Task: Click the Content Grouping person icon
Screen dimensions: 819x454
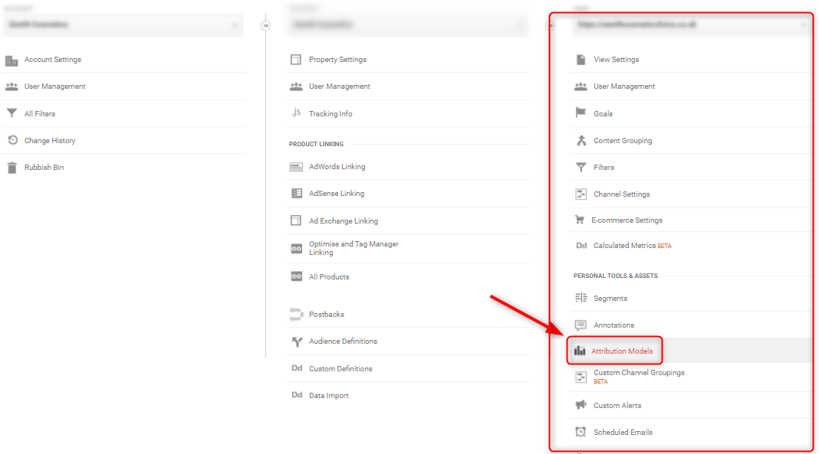Action: click(581, 140)
